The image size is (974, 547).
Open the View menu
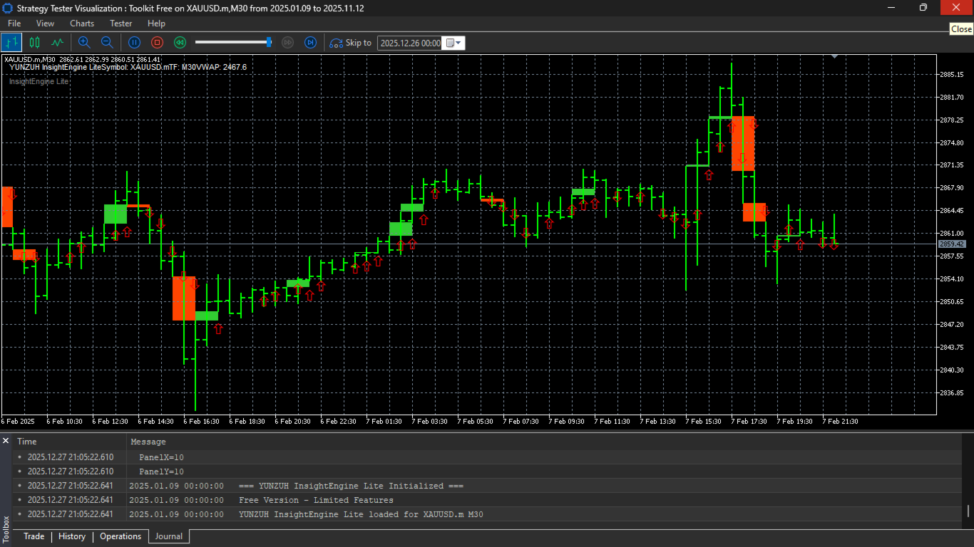tap(45, 24)
